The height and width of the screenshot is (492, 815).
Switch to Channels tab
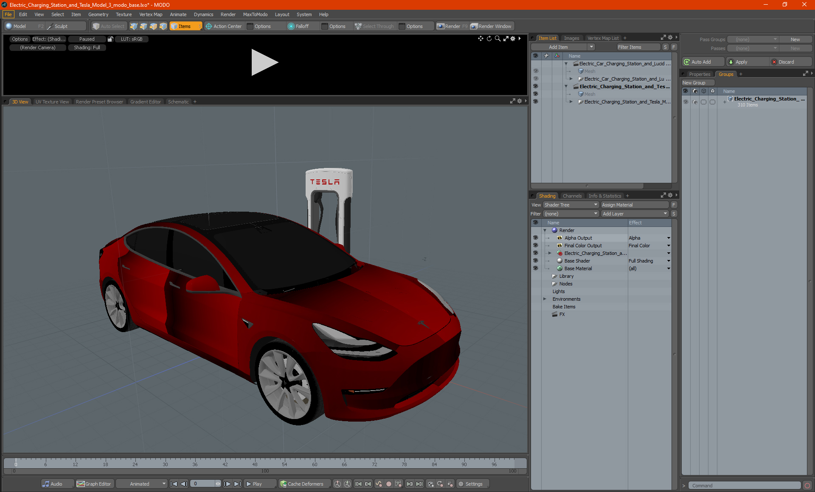[x=572, y=196]
